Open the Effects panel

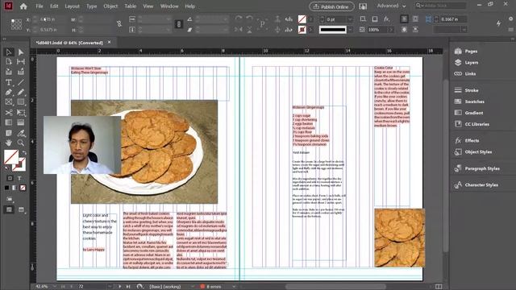(x=472, y=141)
